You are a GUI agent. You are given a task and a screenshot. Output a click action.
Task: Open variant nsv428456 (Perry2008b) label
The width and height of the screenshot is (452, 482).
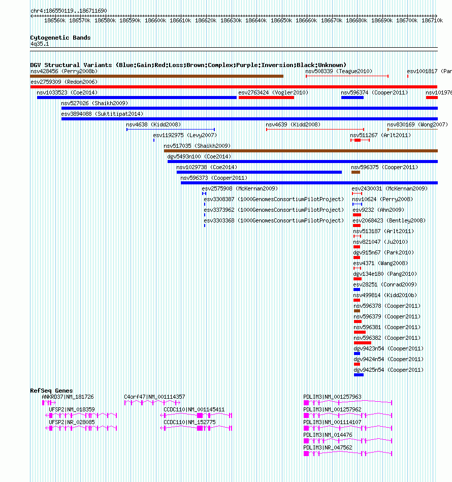[64, 71]
